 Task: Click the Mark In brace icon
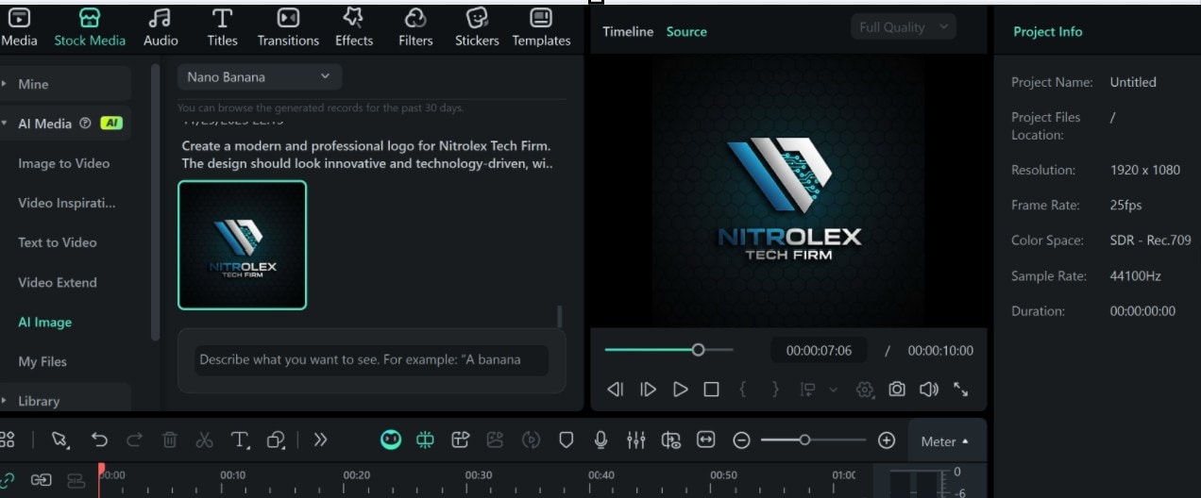pyautogui.click(x=743, y=390)
